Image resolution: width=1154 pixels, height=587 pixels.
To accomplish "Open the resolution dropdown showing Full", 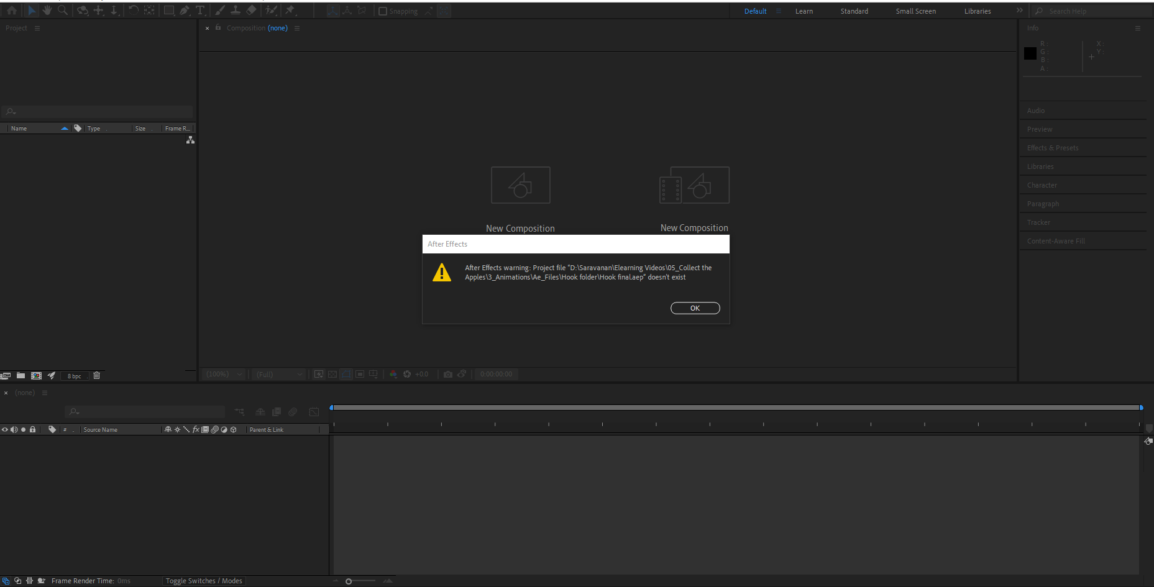I will tap(278, 374).
